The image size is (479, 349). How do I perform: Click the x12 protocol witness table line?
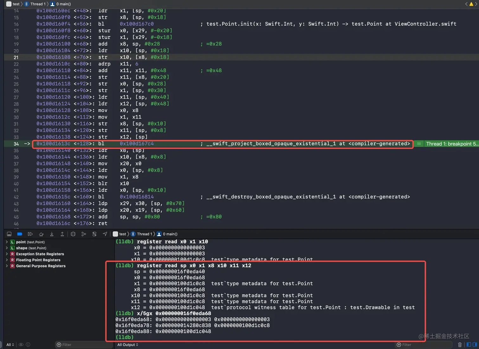pyautogui.click(x=273, y=307)
